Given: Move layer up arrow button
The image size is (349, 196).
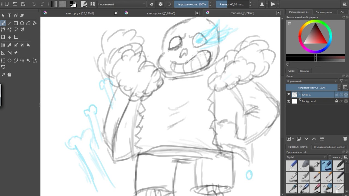Looking at the screenshot, I should click(x=314, y=139).
